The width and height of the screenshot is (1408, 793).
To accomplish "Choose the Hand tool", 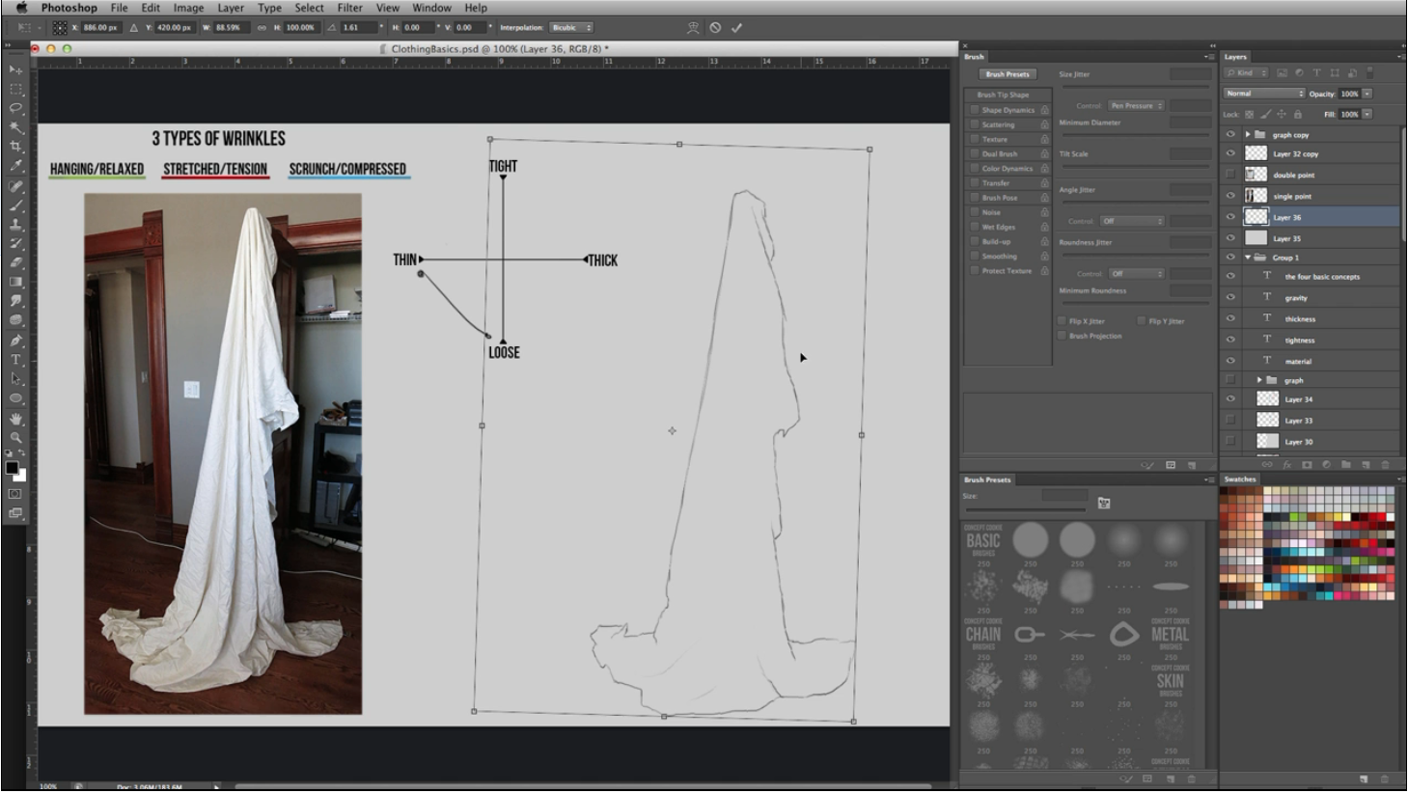I will (15, 419).
